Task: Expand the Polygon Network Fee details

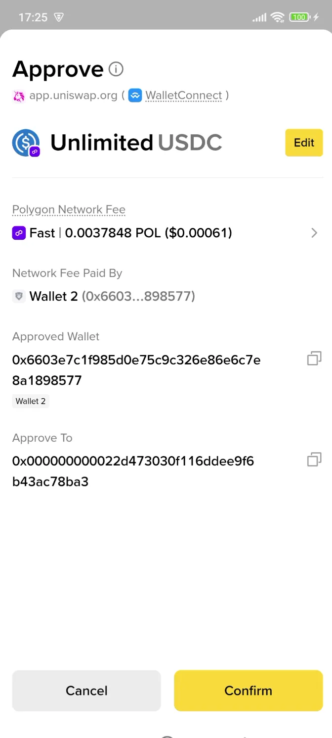Action: [69, 210]
